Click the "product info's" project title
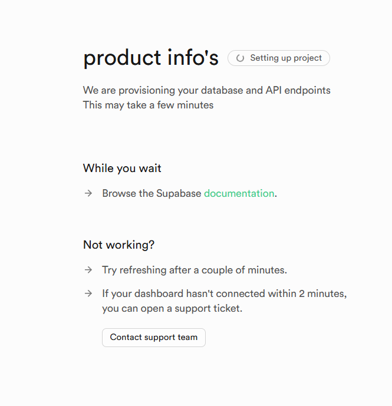This screenshot has height=406, width=392. (x=151, y=58)
